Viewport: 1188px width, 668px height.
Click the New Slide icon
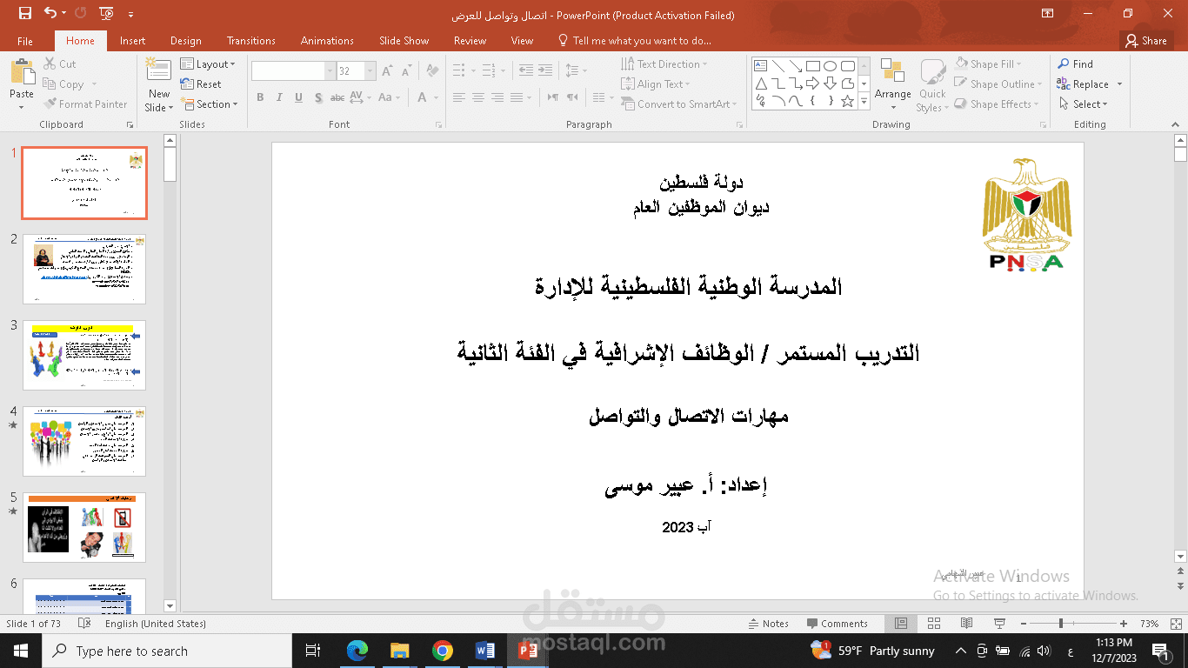159,71
